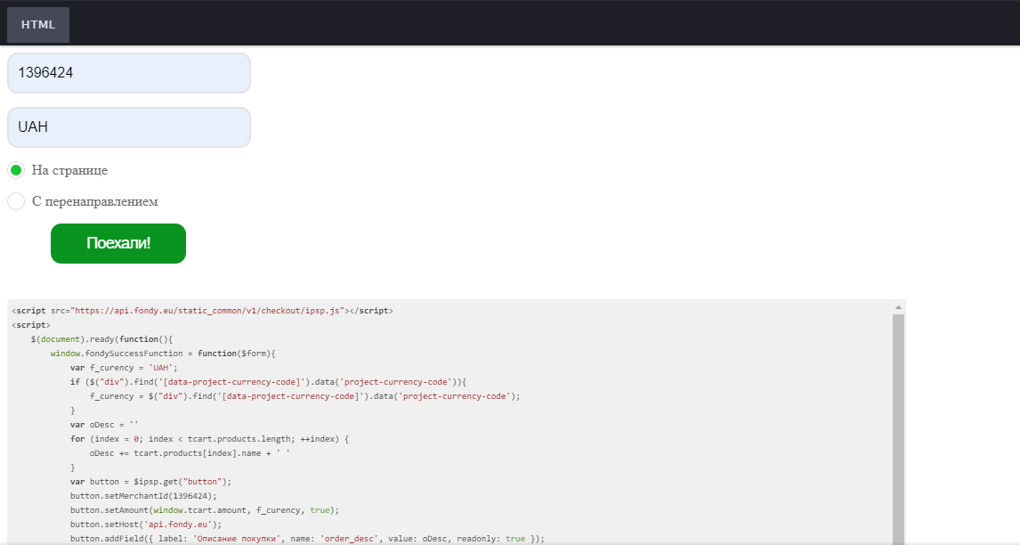
Task: Click the ipsp.js script URL in the code
Action: [x=208, y=311]
